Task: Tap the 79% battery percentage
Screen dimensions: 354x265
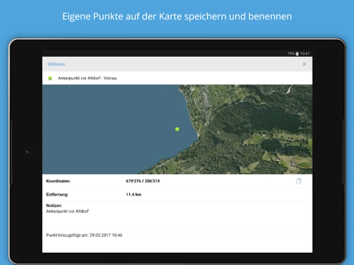Action: click(291, 54)
